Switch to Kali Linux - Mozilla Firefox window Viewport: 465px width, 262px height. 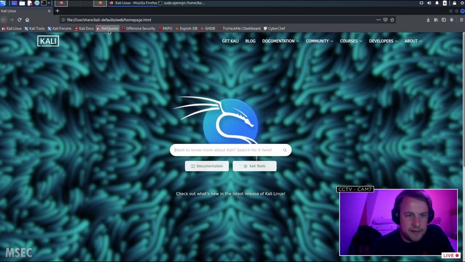pos(133,3)
